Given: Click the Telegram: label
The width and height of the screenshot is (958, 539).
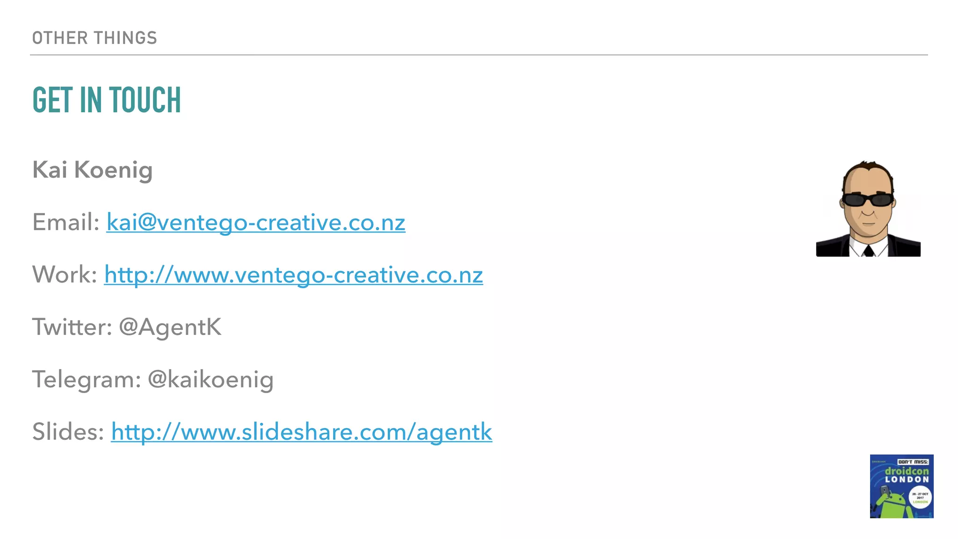Looking at the screenshot, I should [x=87, y=379].
